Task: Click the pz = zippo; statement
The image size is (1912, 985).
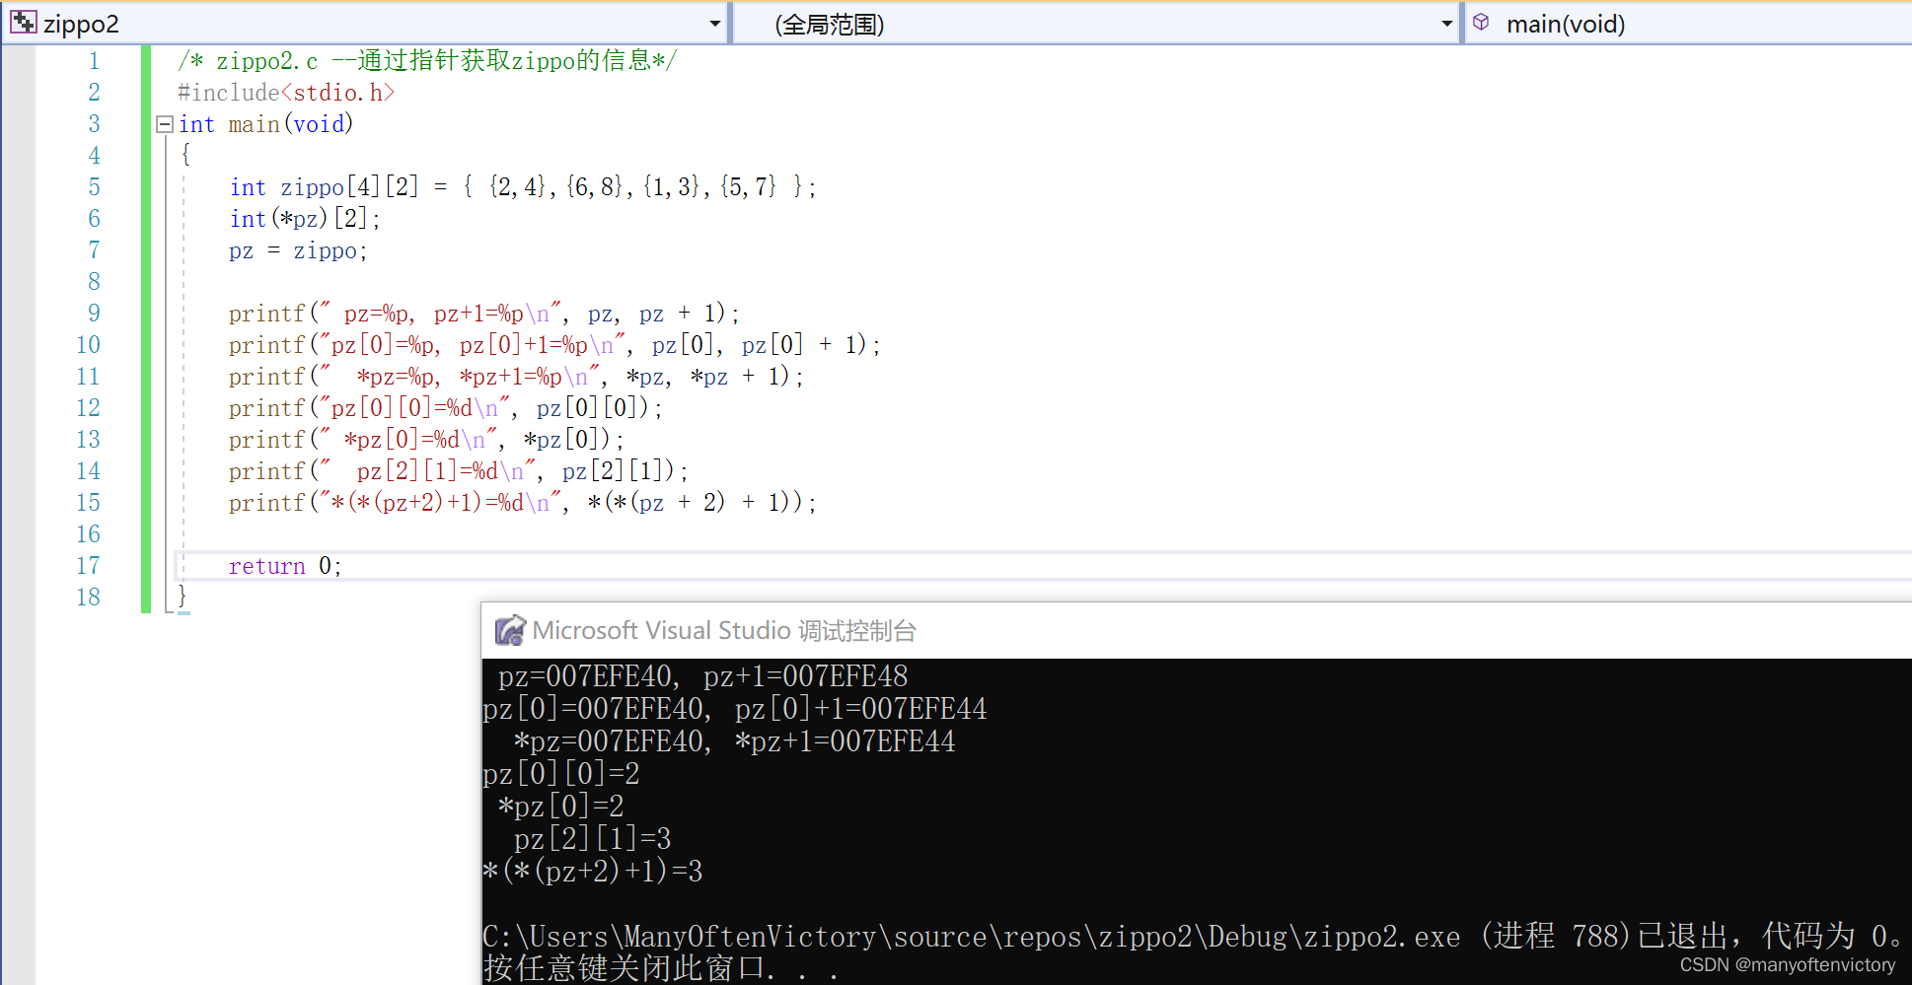Action: click(x=298, y=250)
